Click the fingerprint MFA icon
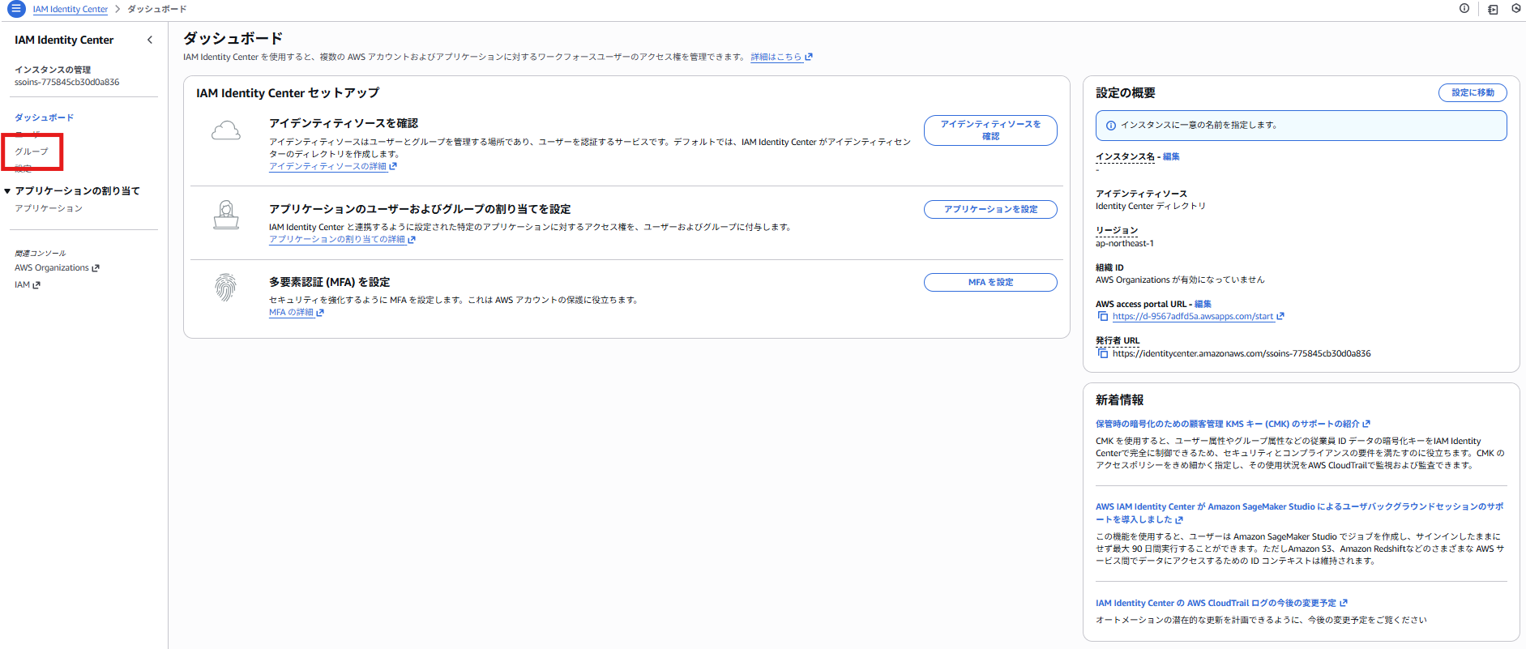 (x=226, y=288)
